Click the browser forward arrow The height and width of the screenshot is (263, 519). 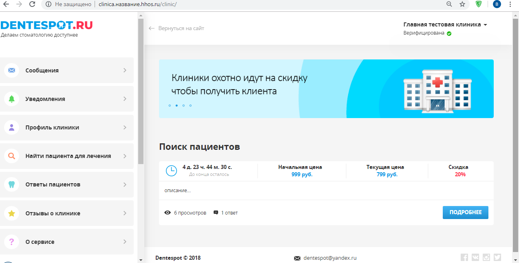[x=19, y=4]
